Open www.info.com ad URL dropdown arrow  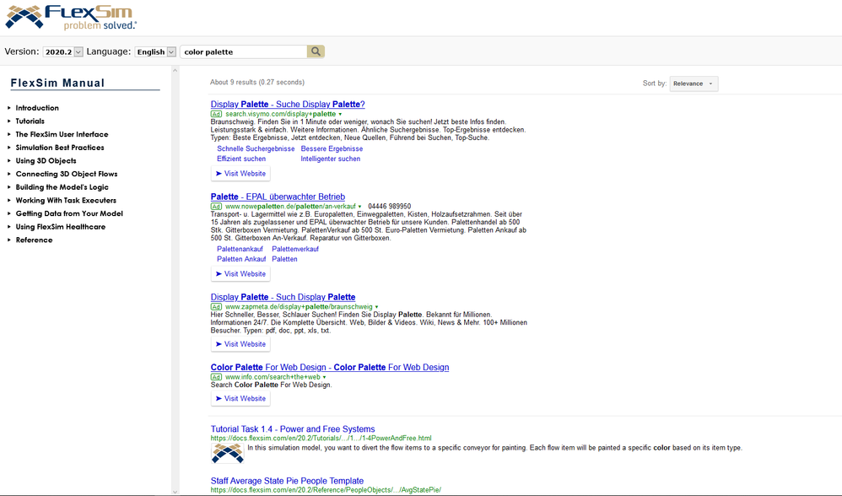[324, 377]
